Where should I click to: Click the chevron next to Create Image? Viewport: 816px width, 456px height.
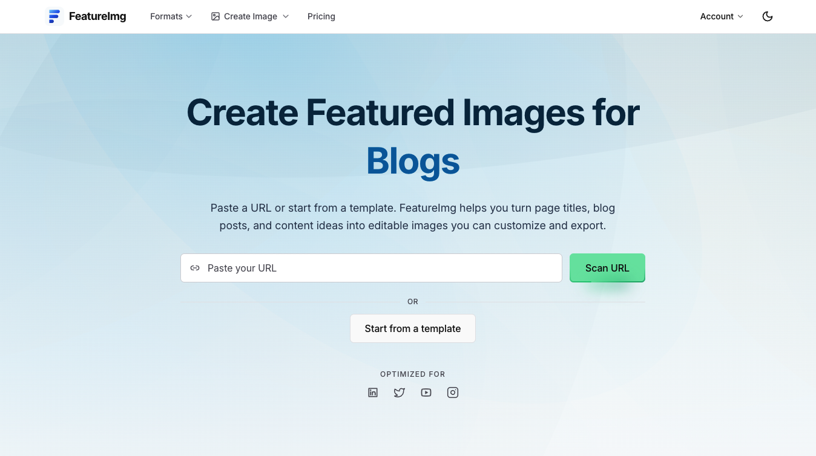click(286, 16)
